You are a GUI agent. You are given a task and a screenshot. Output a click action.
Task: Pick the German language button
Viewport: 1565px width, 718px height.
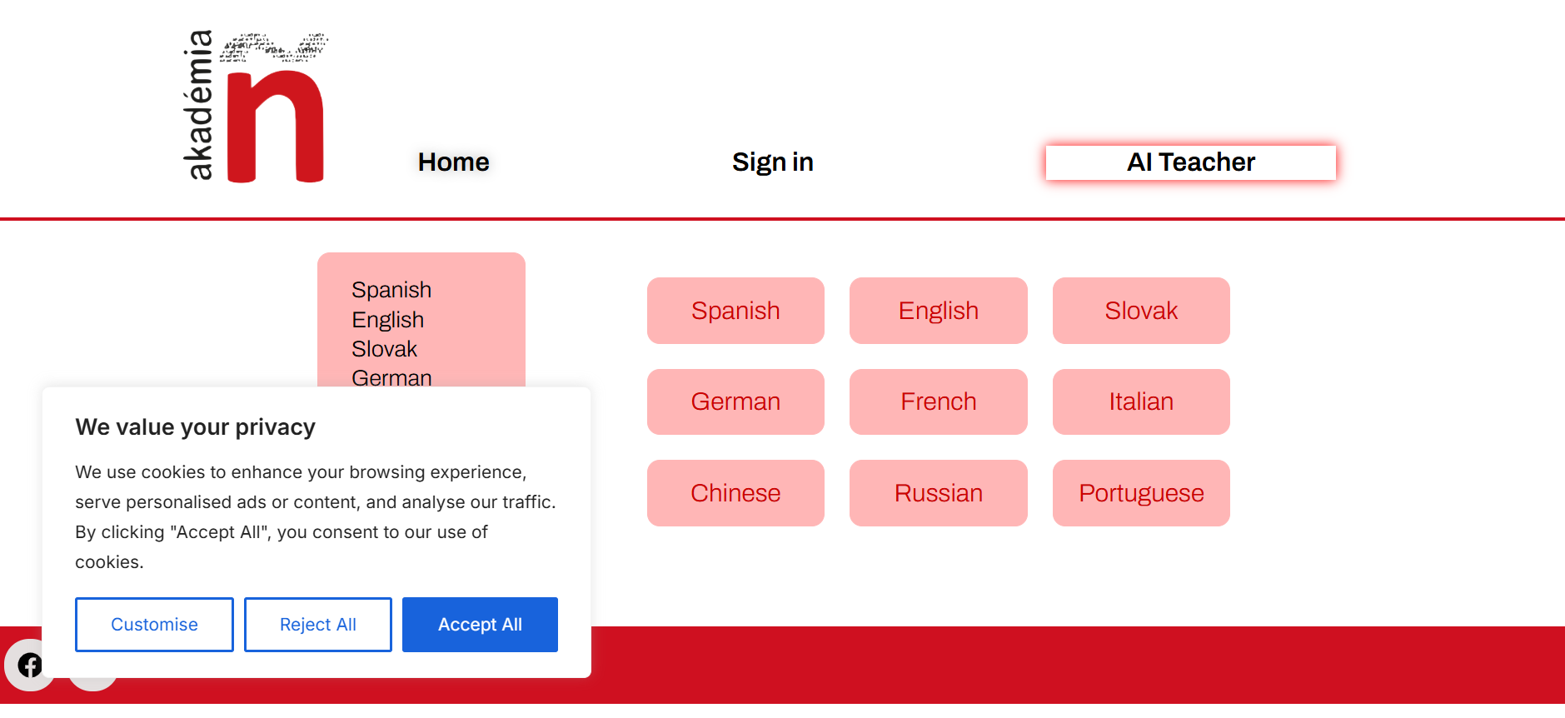click(735, 401)
